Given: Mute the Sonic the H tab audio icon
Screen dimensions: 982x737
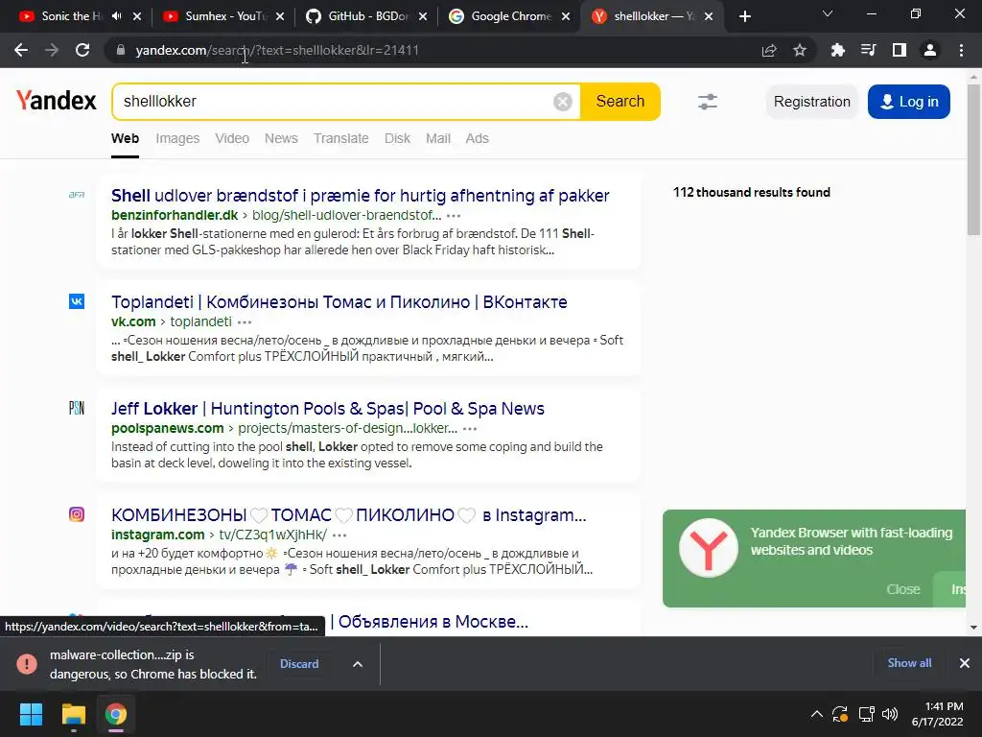Looking at the screenshot, I should (116, 16).
